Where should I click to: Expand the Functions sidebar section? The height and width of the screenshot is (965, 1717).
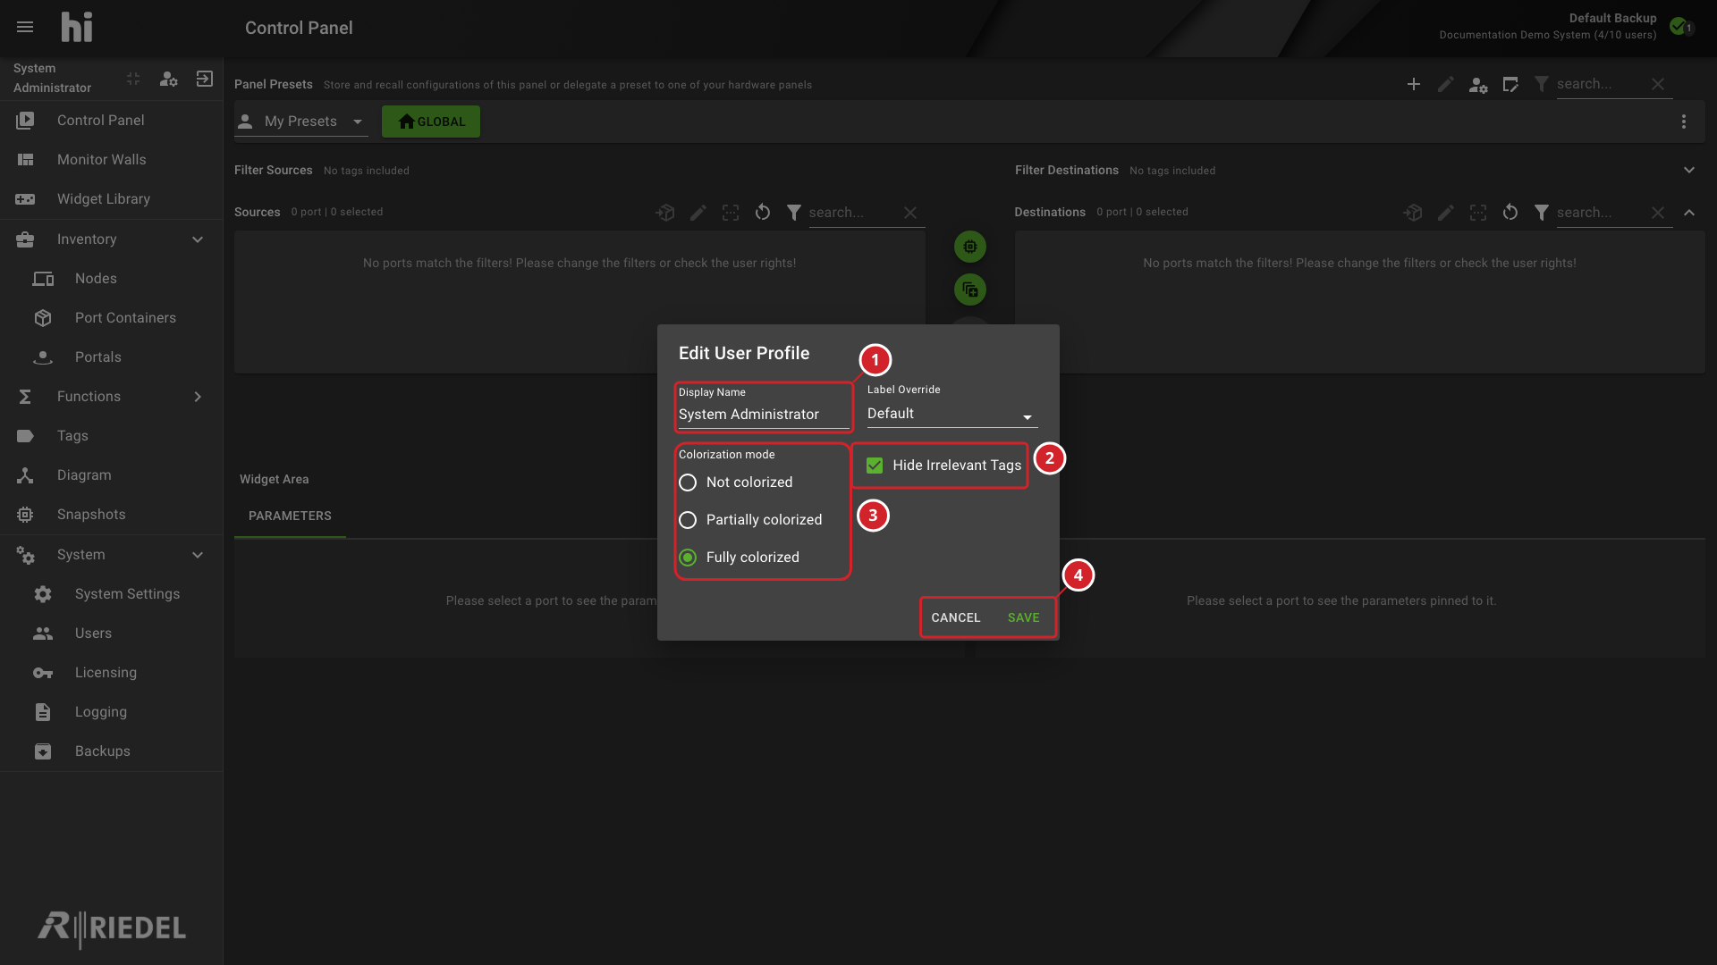tap(198, 397)
